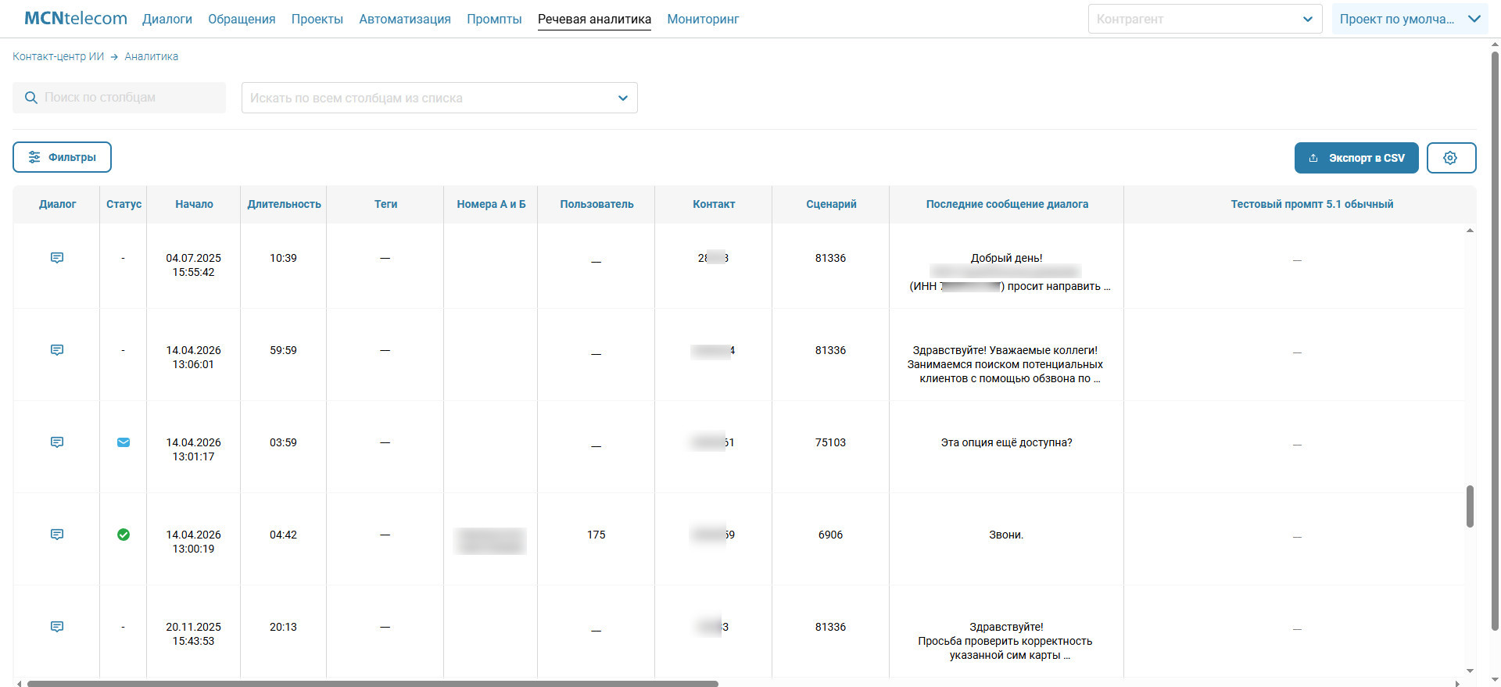
Task: Click the magnifier icon in column search
Action: coord(31,98)
